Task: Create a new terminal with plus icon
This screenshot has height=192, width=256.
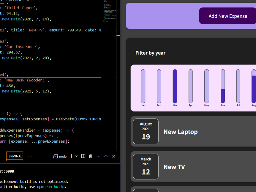Action: (x=71, y=156)
